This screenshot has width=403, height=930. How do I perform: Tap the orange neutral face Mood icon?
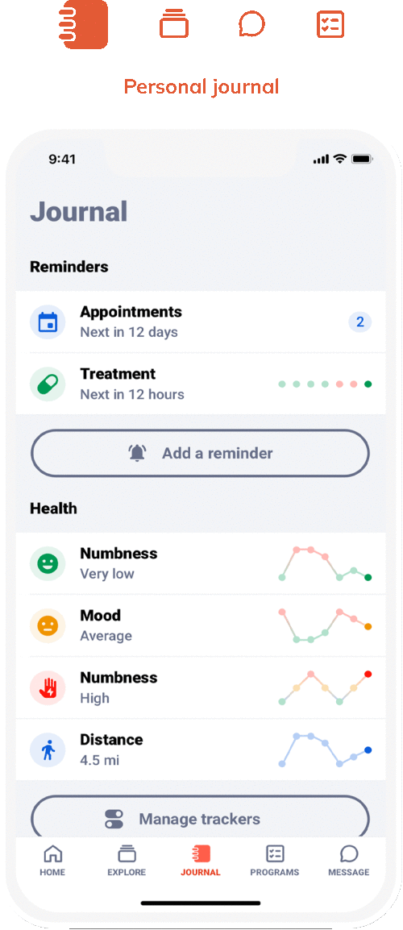(48, 625)
